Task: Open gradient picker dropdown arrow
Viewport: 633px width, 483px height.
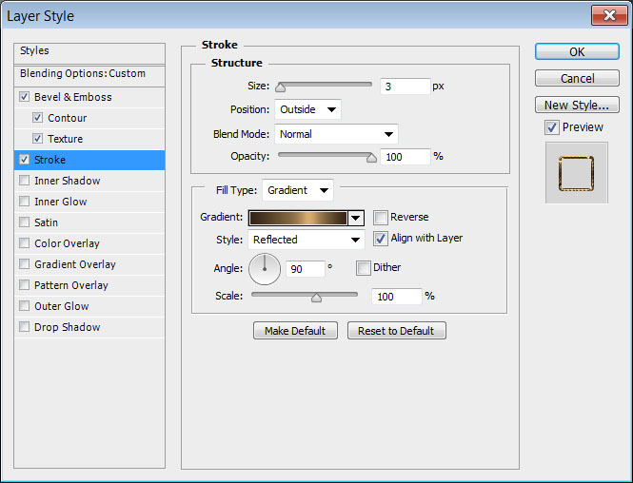Action: click(x=356, y=218)
